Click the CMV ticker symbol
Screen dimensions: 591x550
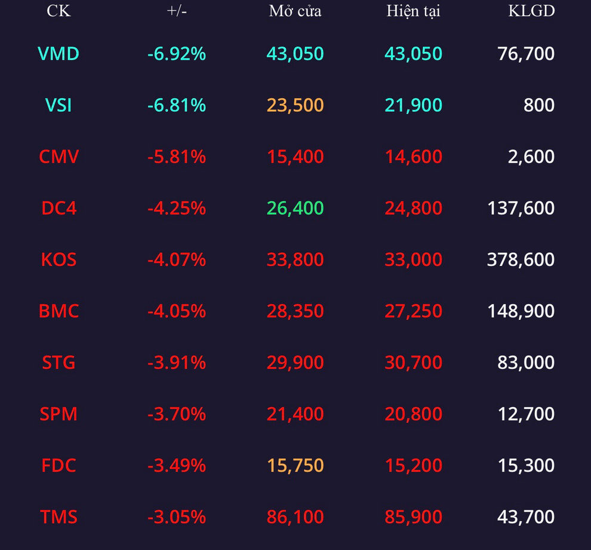pyautogui.click(x=59, y=156)
